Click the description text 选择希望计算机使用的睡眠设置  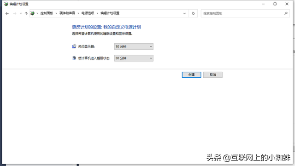coord(102,34)
